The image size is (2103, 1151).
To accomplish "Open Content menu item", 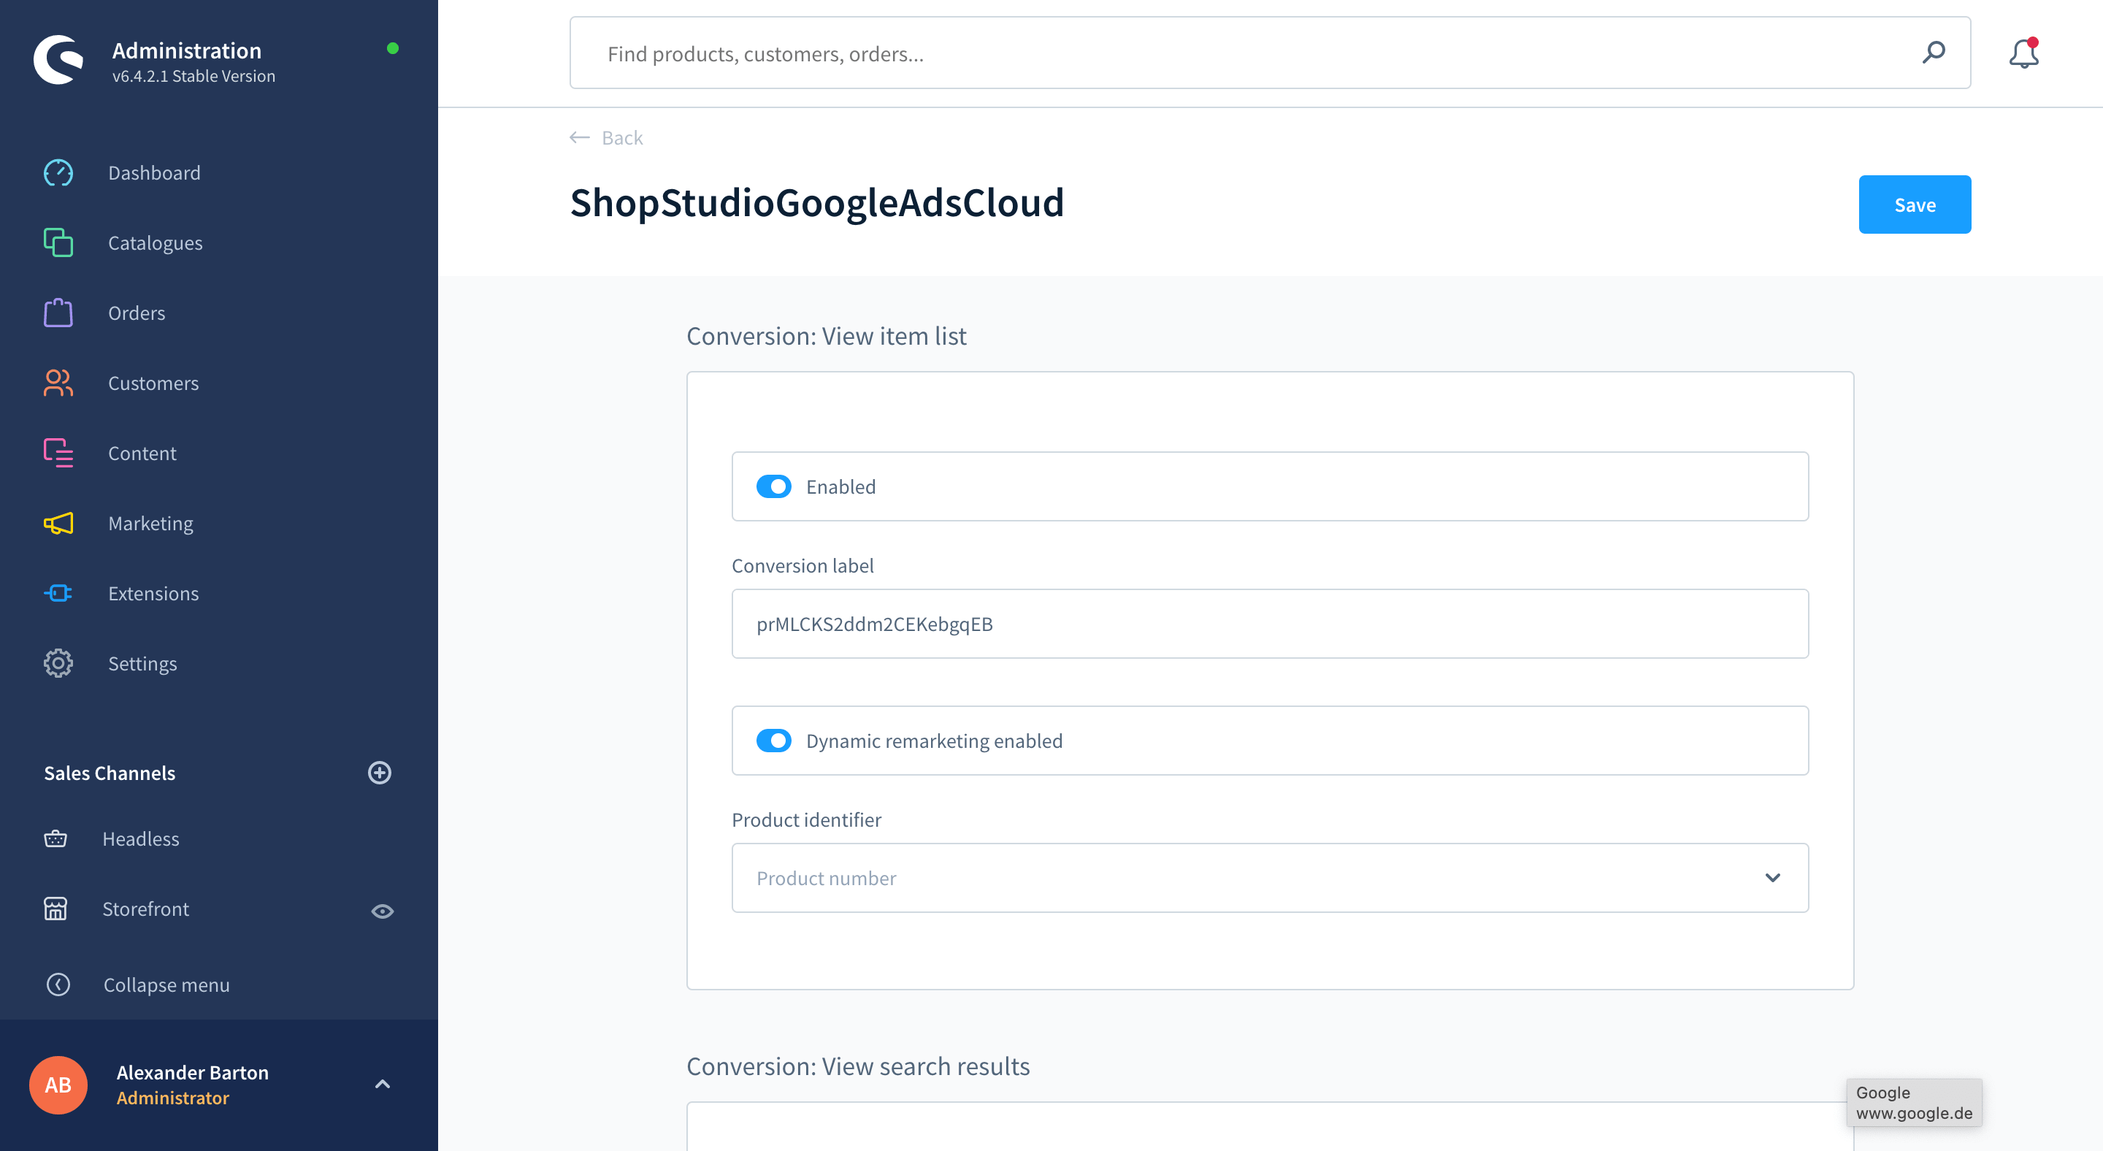I will click(x=142, y=454).
